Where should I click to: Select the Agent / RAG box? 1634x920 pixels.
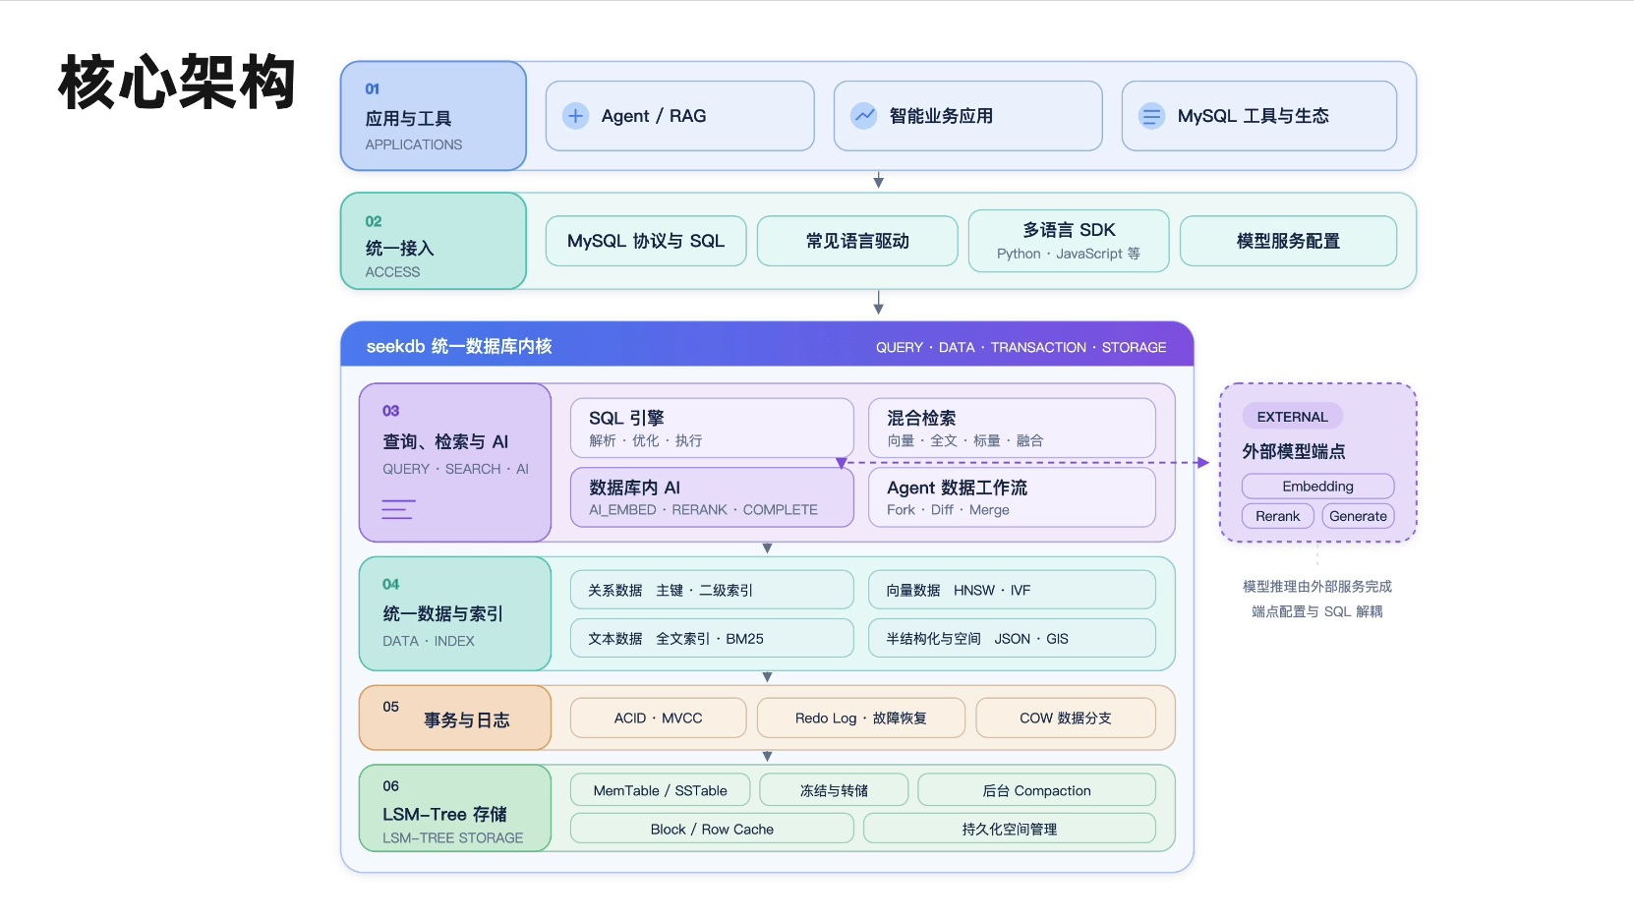pyautogui.click(x=680, y=116)
